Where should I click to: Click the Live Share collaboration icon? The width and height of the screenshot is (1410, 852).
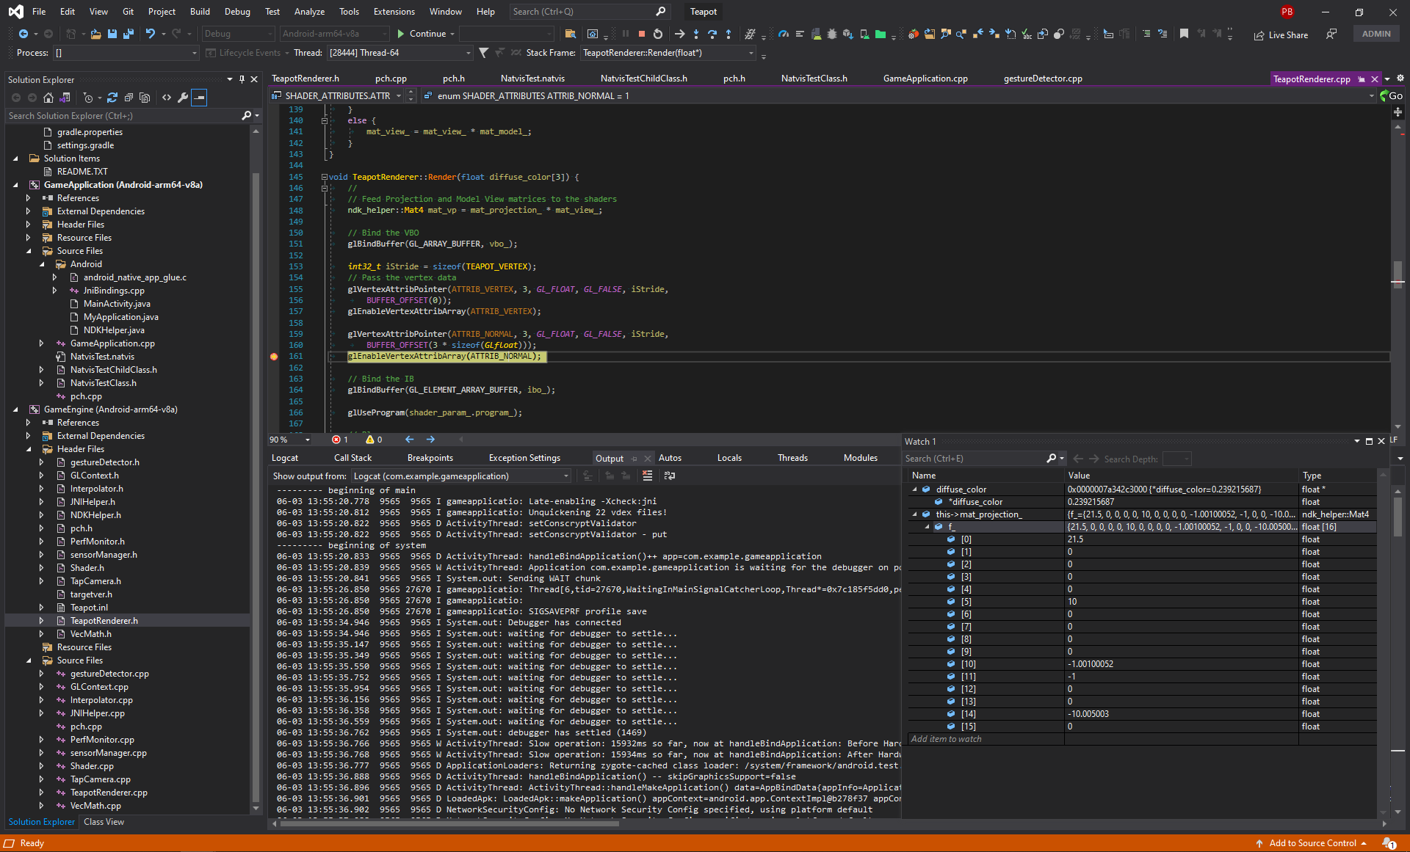[x=1256, y=34]
